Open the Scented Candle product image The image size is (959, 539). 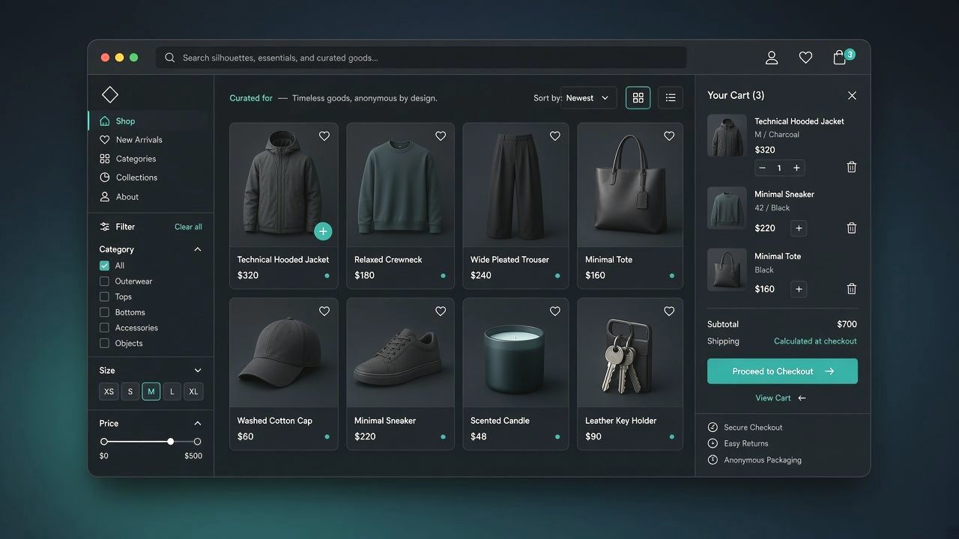click(515, 353)
